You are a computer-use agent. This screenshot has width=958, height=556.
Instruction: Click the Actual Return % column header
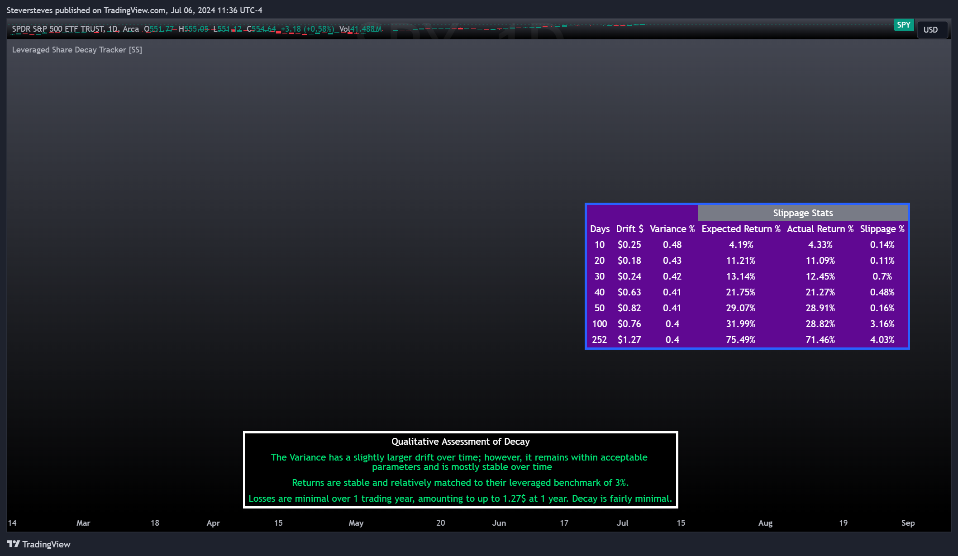(x=820, y=229)
